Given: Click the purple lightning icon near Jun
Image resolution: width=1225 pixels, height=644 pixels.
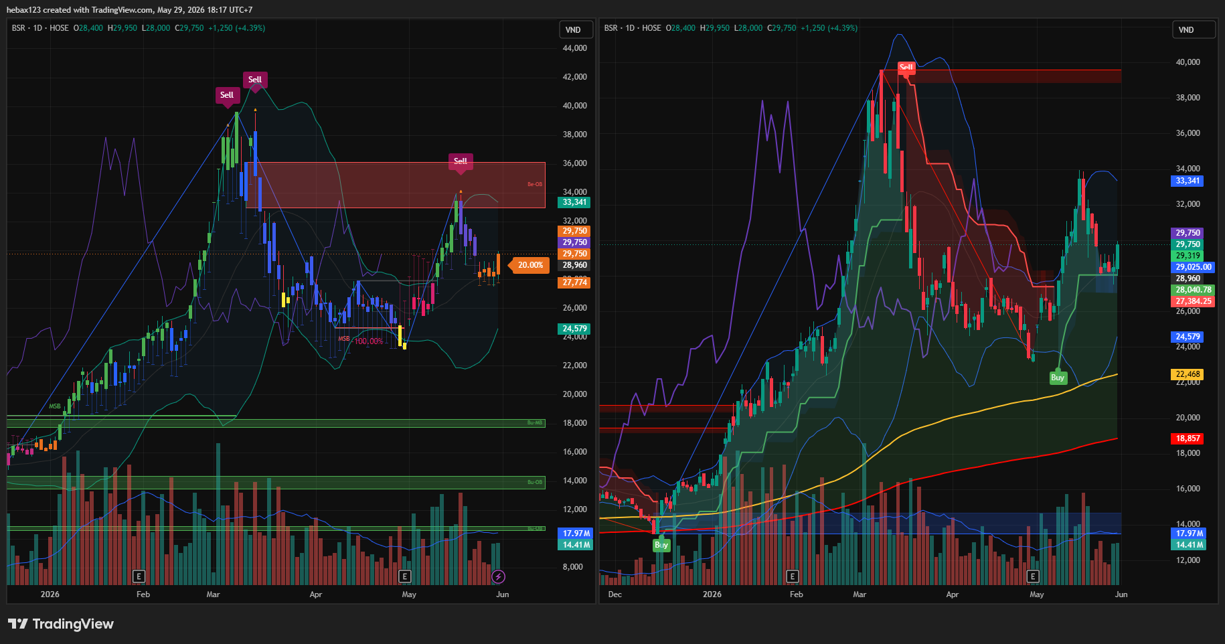Looking at the screenshot, I should point(498,576).
